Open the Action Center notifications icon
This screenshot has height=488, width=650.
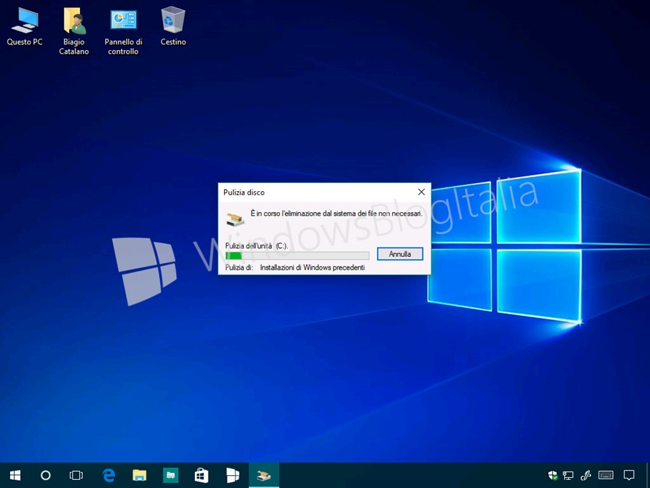coord(629,475)
